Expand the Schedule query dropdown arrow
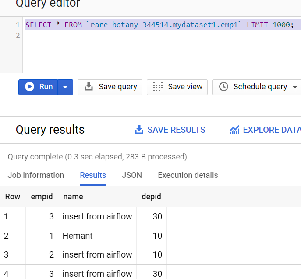 click(294, 87)
